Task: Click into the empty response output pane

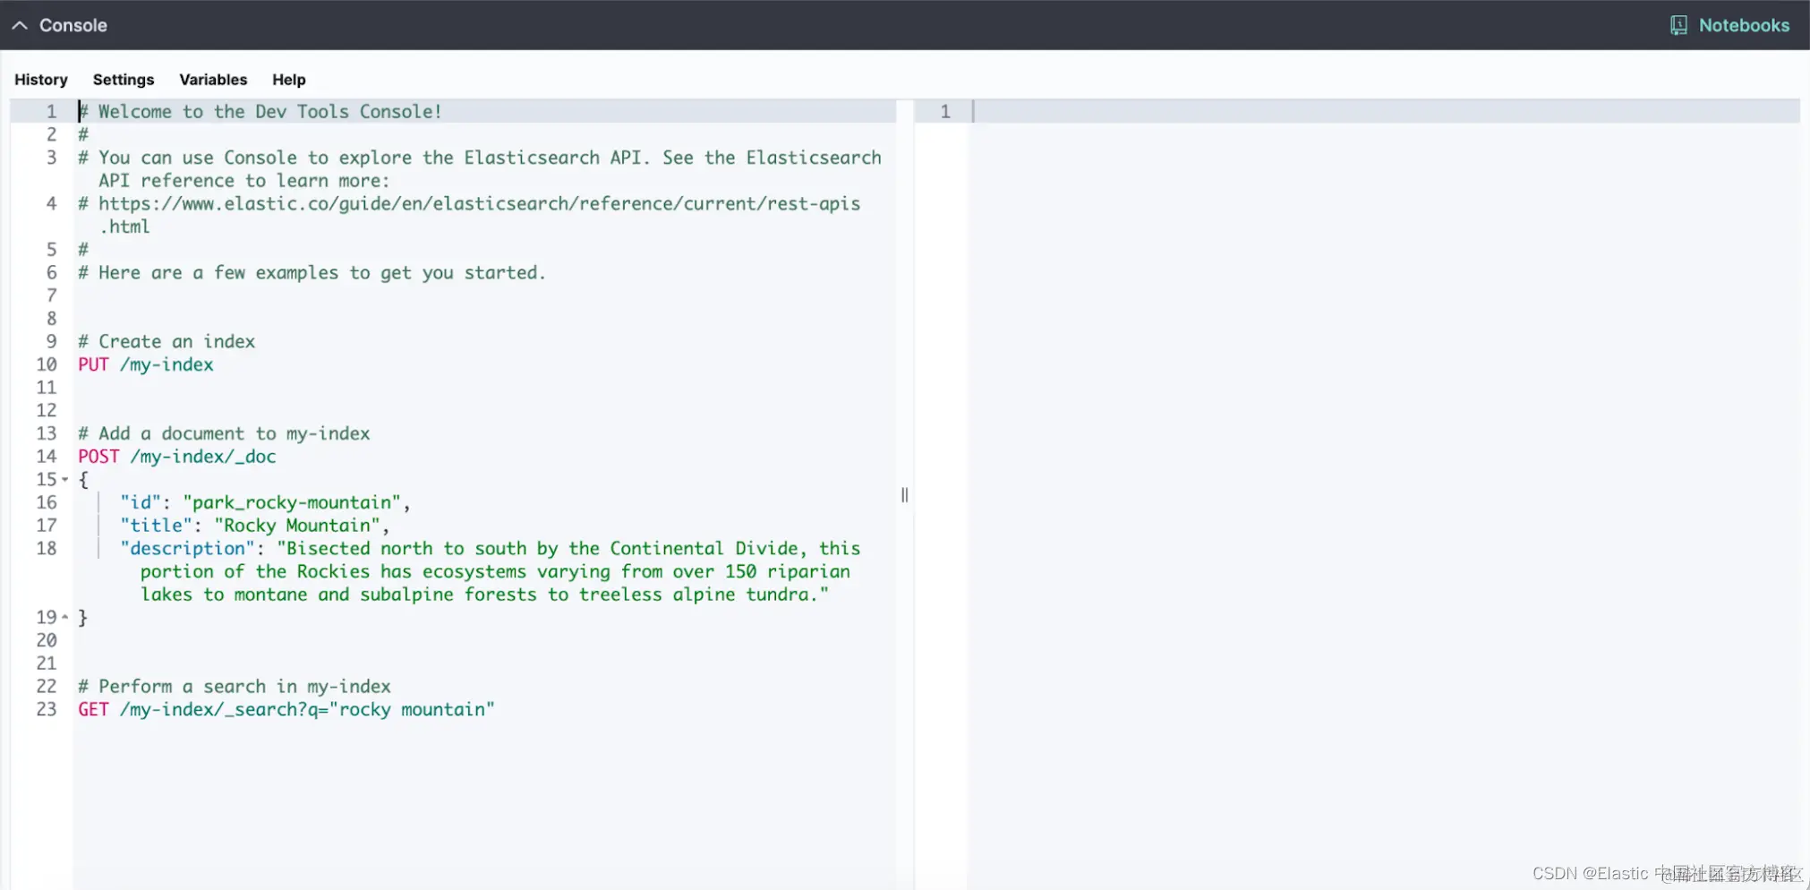Action: [1386, 492]
